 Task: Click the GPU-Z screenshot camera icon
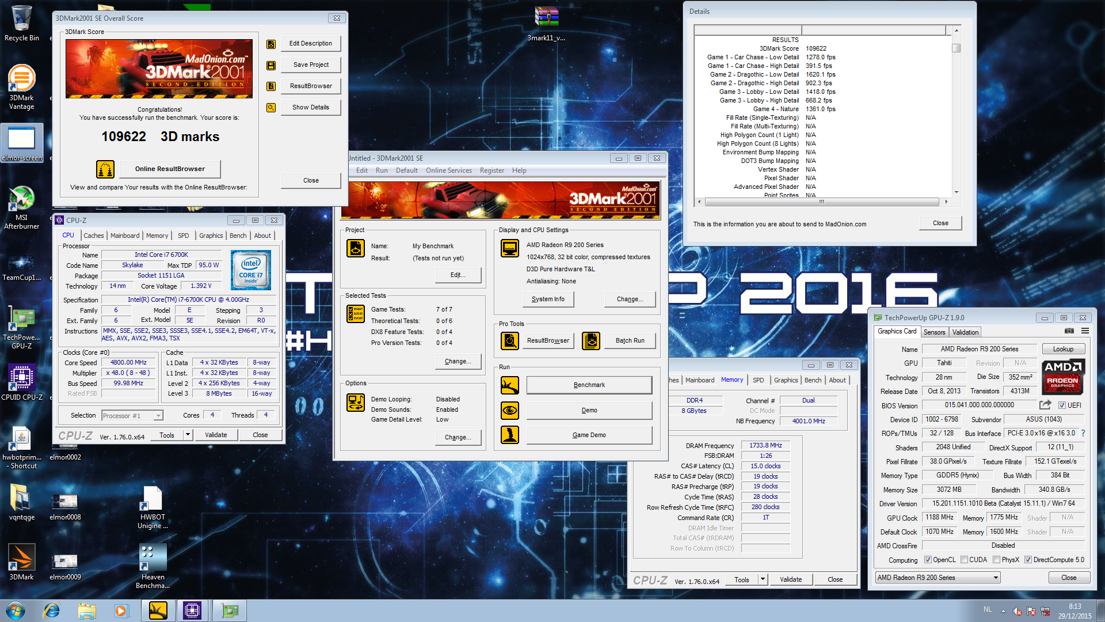pyautogui.click(x=1069, y=331)
